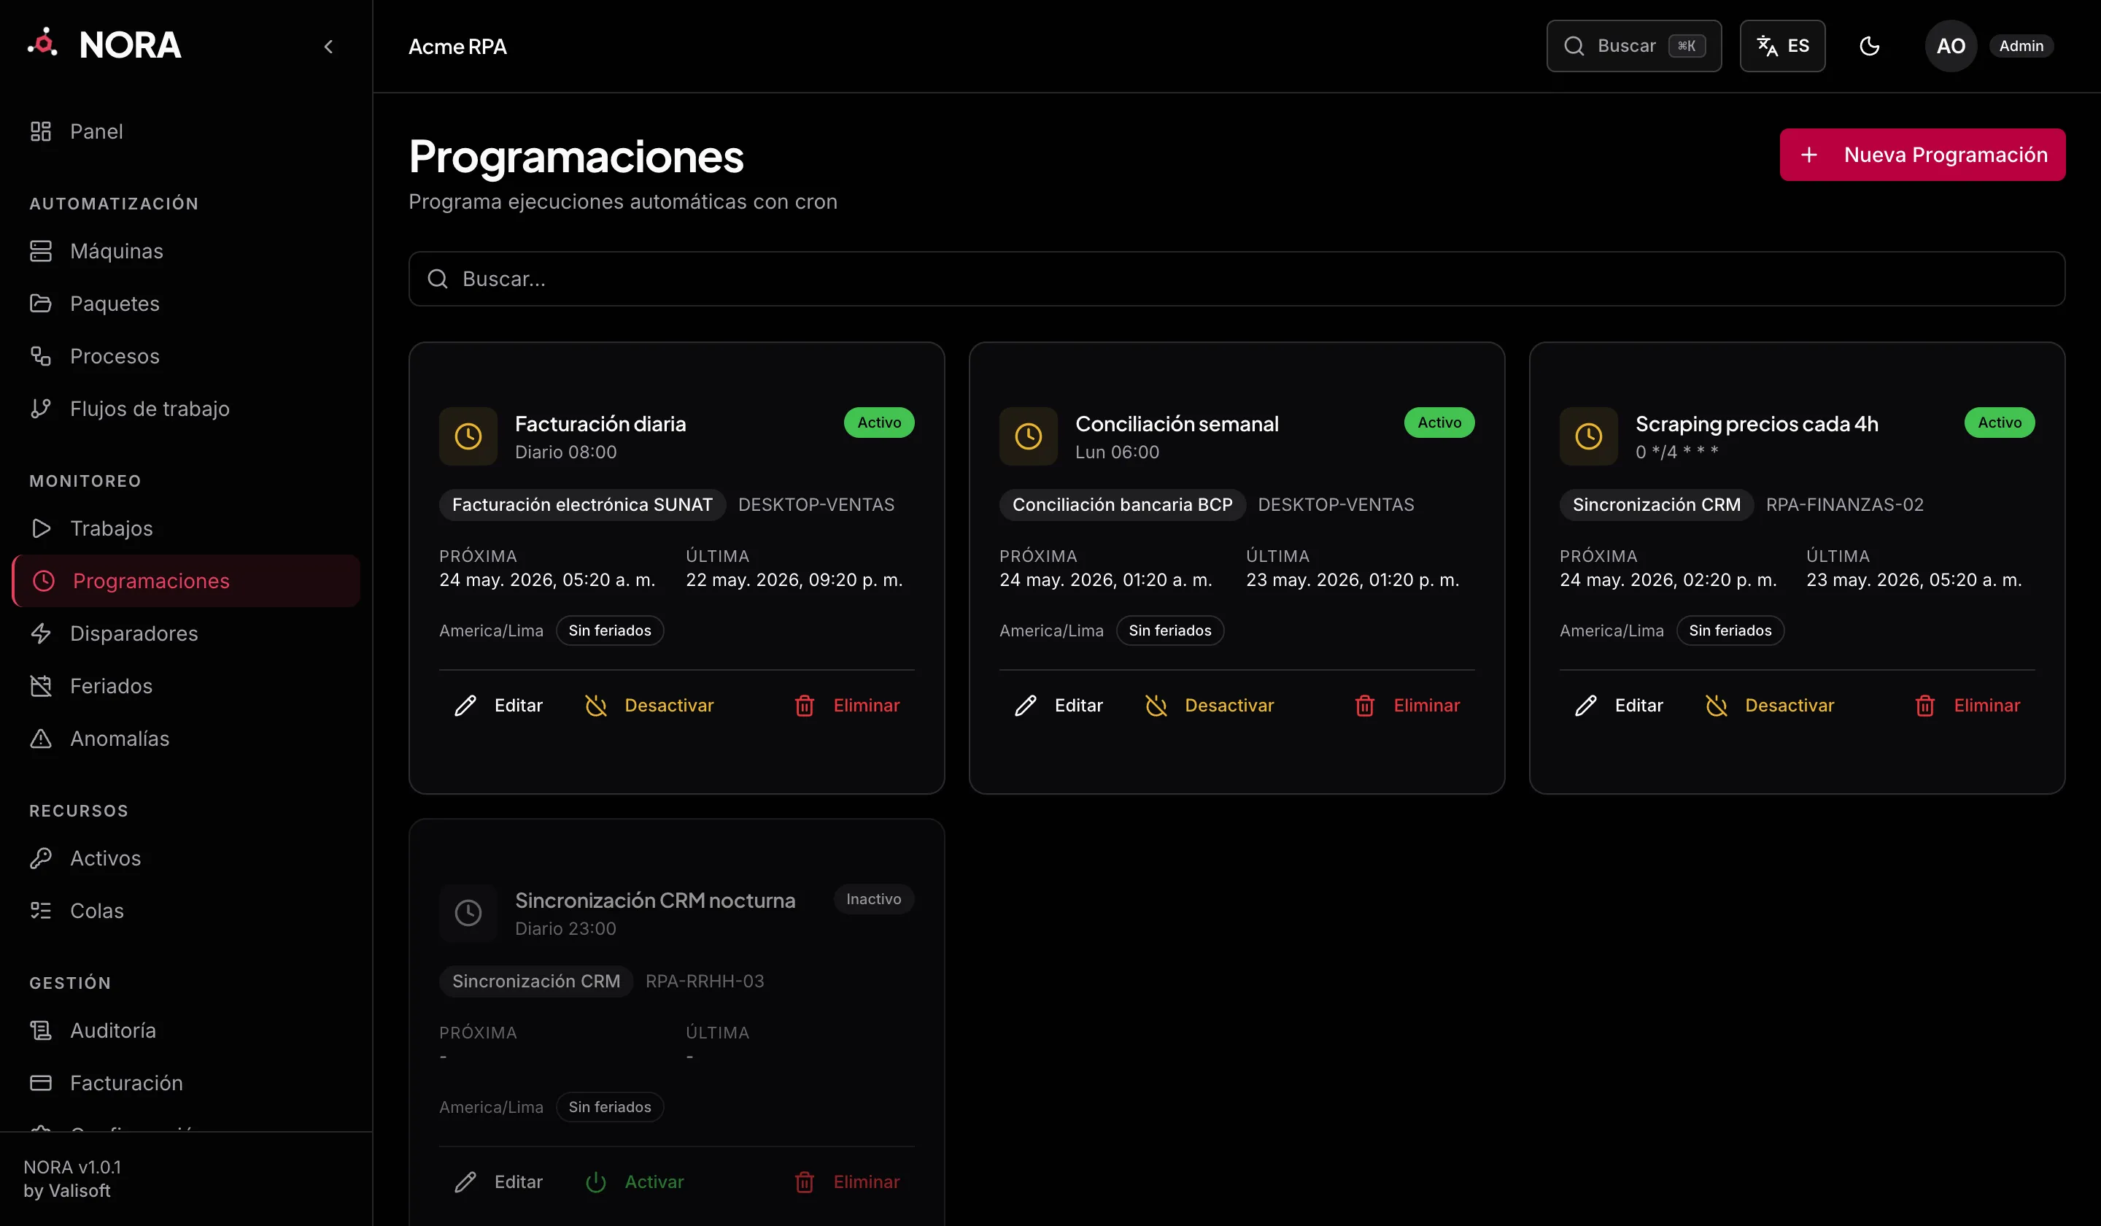2101x1226 pixels.
Task: Click the Colas list icon
Action: pos(41,911)
